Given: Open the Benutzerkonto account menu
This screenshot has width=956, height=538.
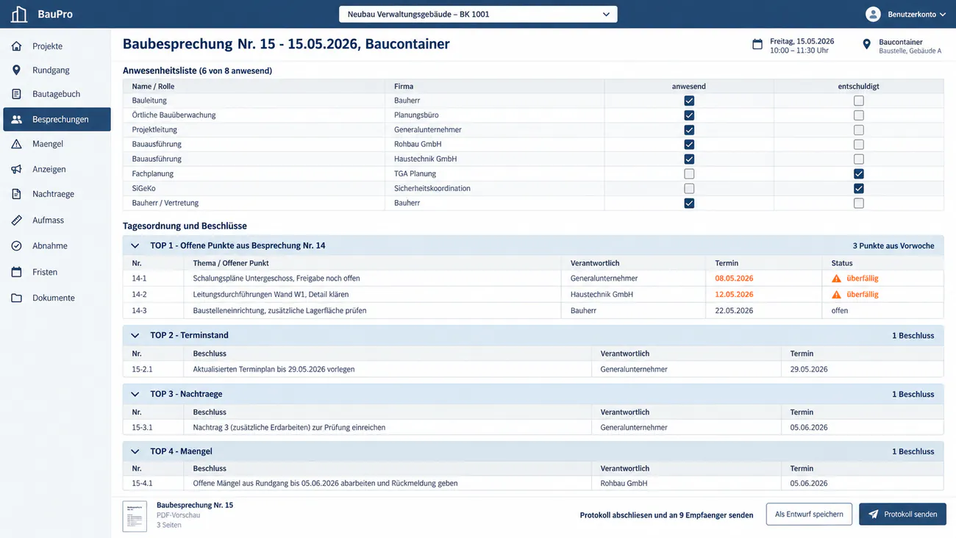Looking at the screenshot, I should coord(905,14).
